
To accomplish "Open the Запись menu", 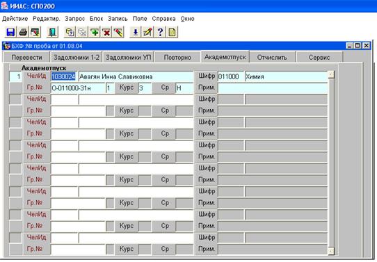I will [118, 19].
